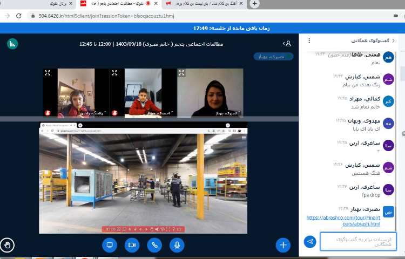Screen dimensions: 405x259
Task: Toggle the webcam share button
Action: 132,245
